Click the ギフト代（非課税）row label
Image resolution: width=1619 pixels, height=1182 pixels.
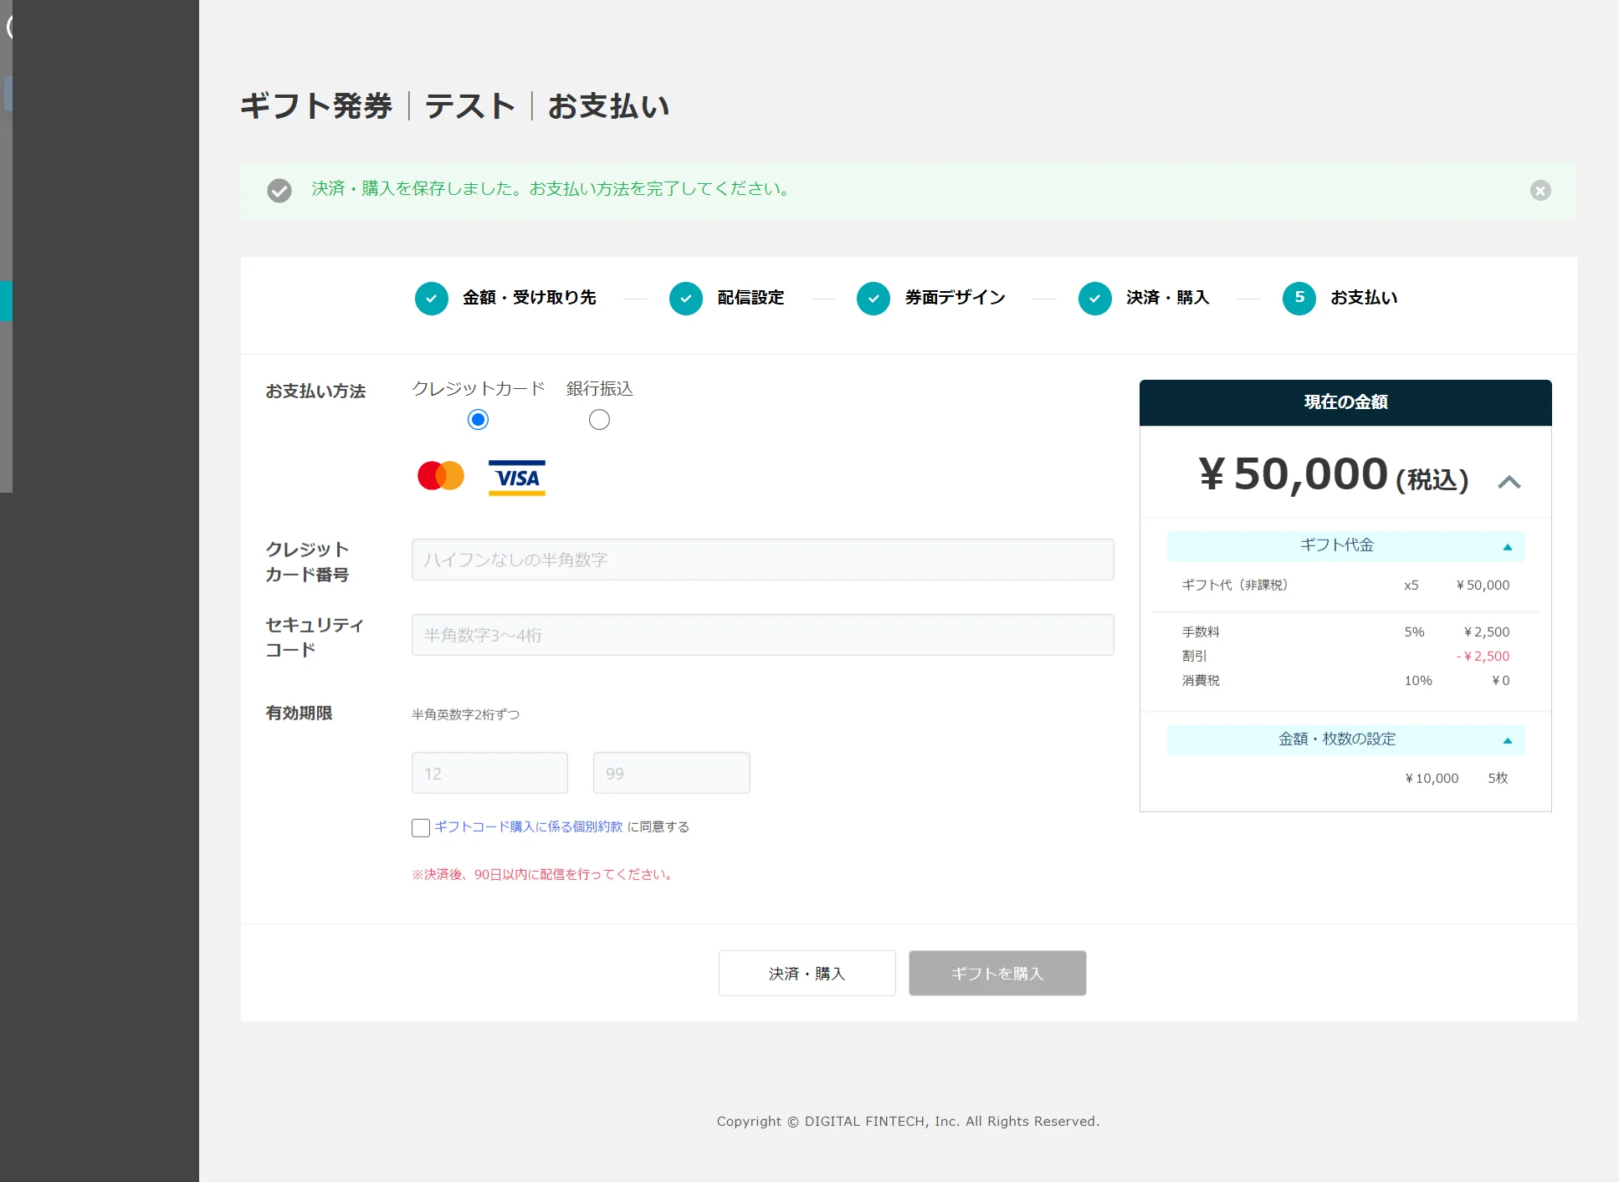1235,586
